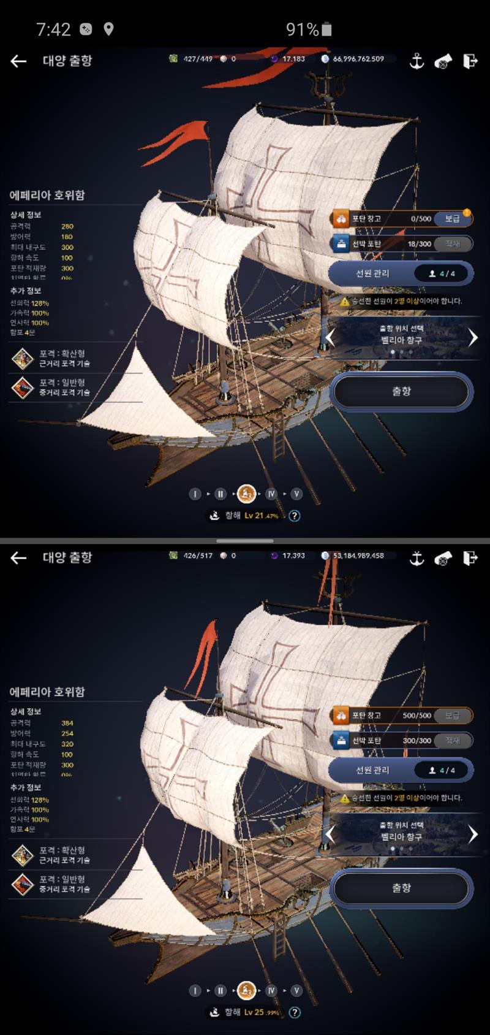Screen dimensions: 490x1035
Task: Select 포격 : 일반형 skill icon in bottom screen
Action: (x=23, y=884)
